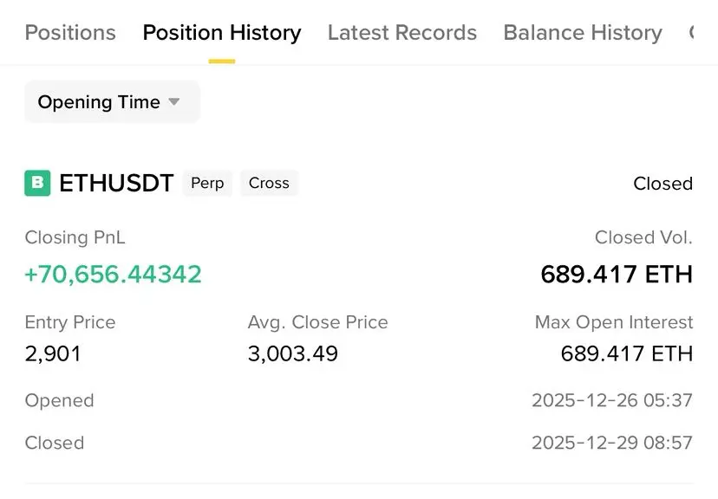Click the green B buy-side icon

click(37, 184)
